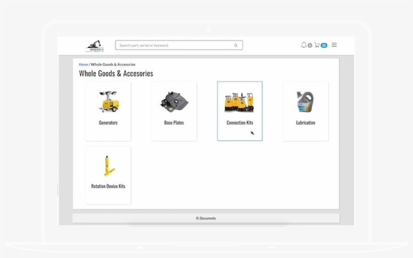
Task: Open the Lubrication category label
Action: point(306,123)
